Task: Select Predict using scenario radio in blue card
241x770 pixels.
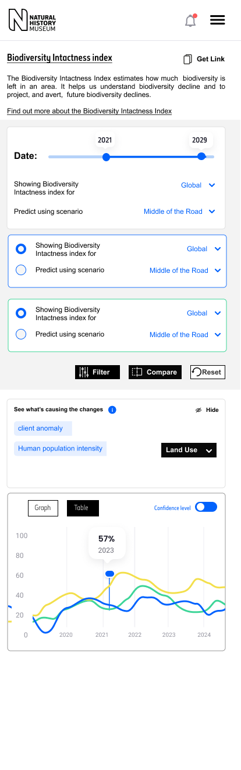Action: pyautogui.click(x=21, y=270)
